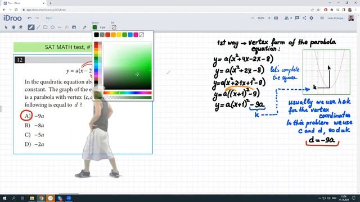Click inside the saturation brightness gradient area

[128, 66]
